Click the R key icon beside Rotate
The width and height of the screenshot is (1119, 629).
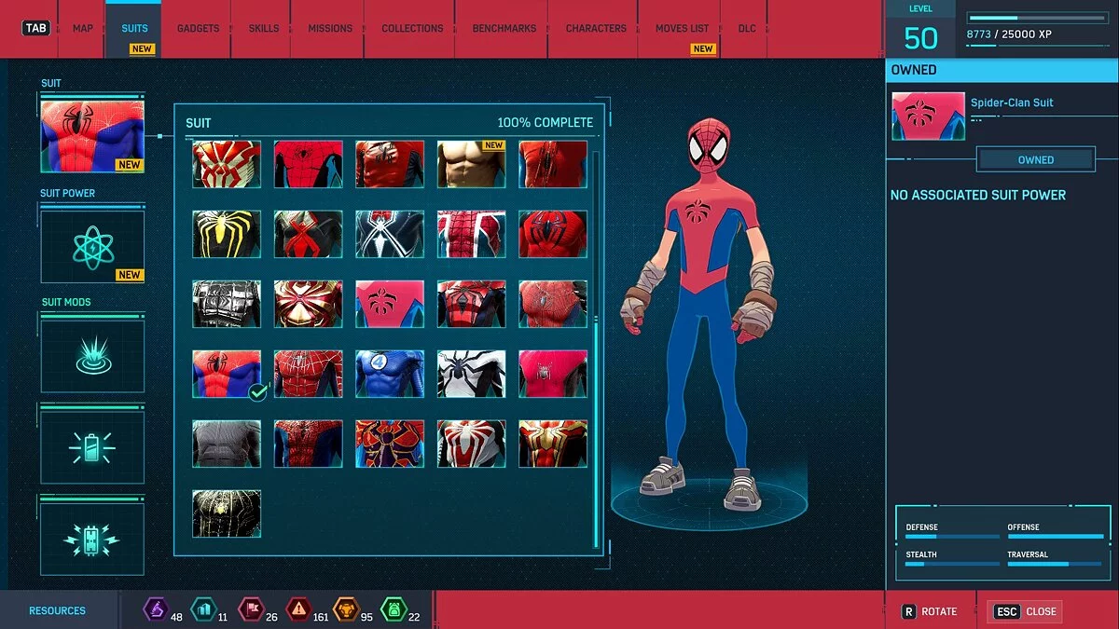click(908, 611)
